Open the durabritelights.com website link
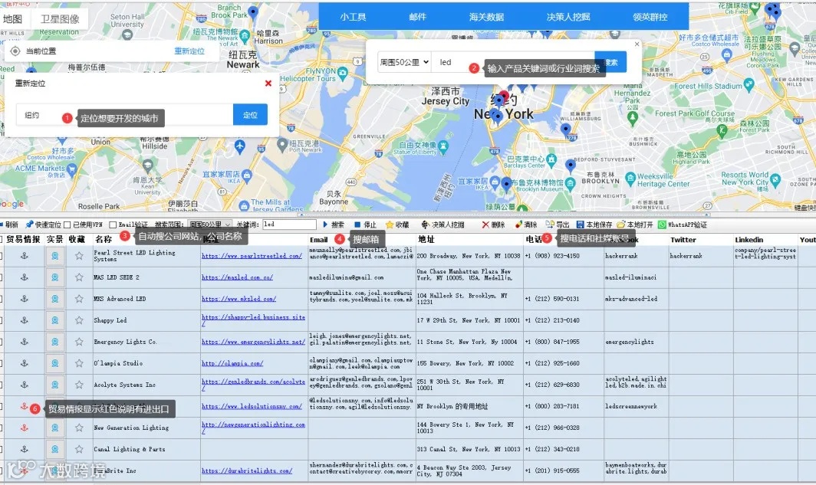Screen dimensions: 816x485 click(247, 470)
